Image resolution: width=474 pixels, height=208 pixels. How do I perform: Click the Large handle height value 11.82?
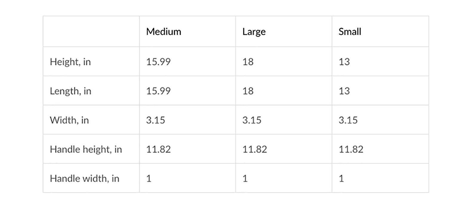click(x=255, y=149)
